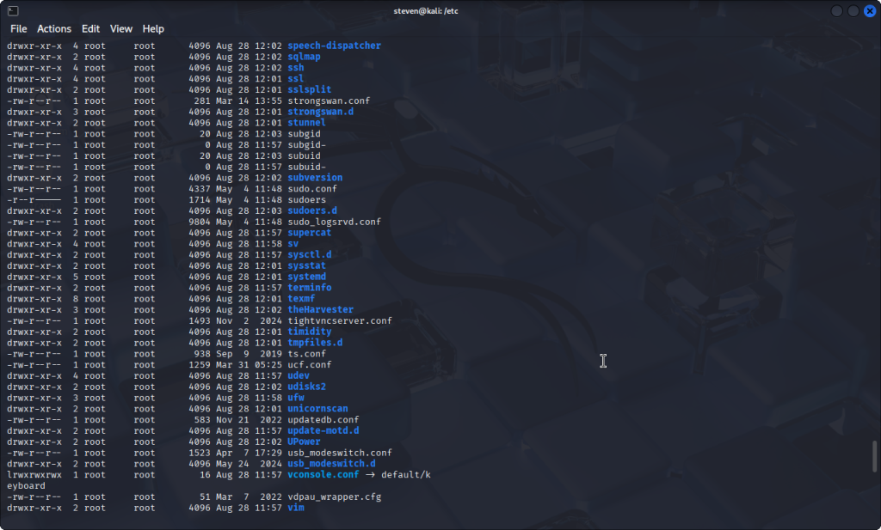Open the Help menu

[x=153, y=28]
